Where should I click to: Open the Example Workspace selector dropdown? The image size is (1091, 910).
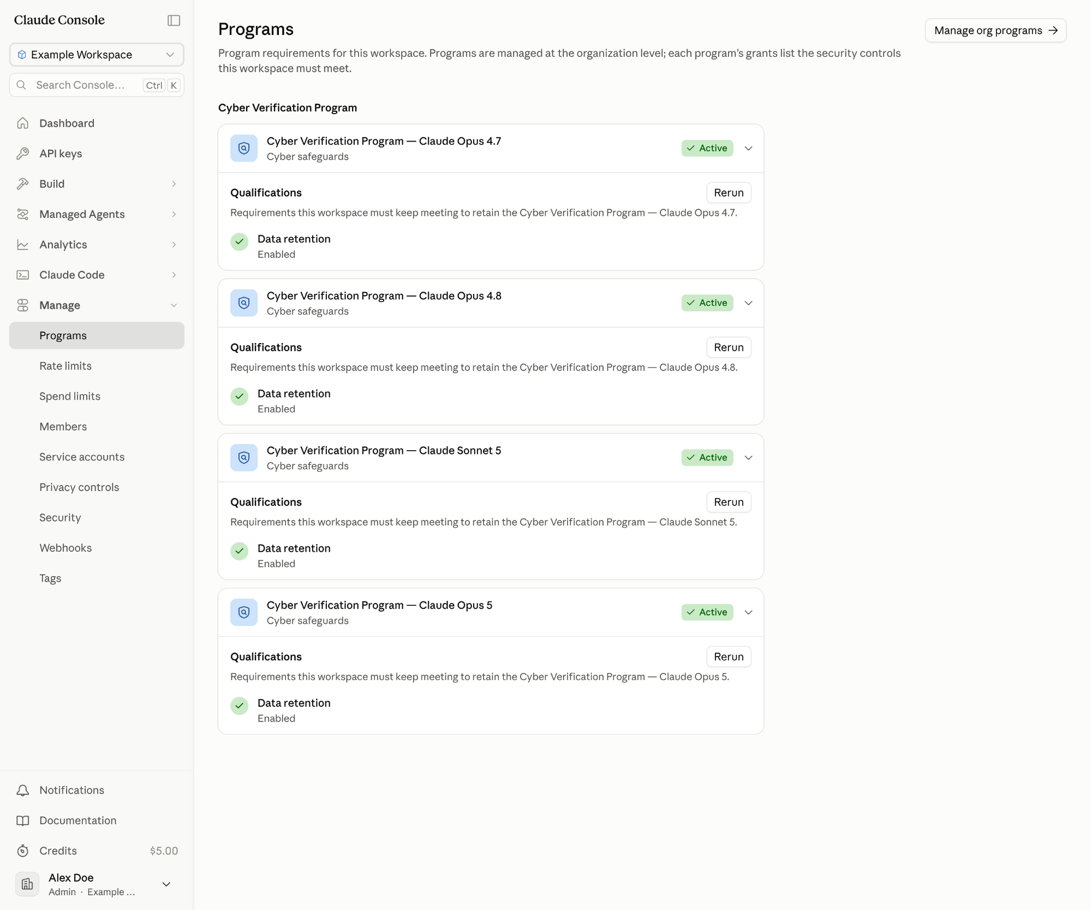97,55
